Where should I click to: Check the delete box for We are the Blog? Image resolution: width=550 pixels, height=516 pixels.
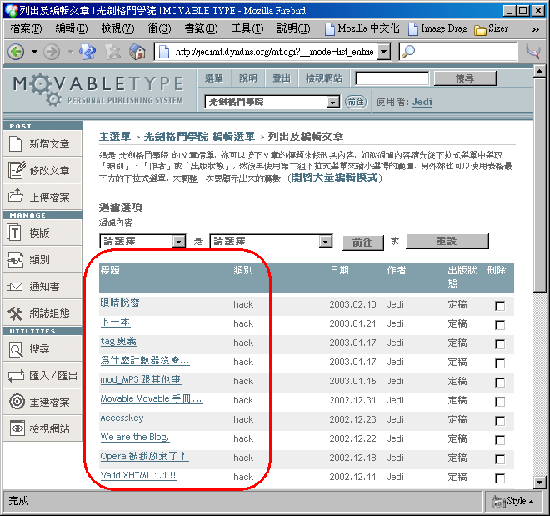pos(500,440)
